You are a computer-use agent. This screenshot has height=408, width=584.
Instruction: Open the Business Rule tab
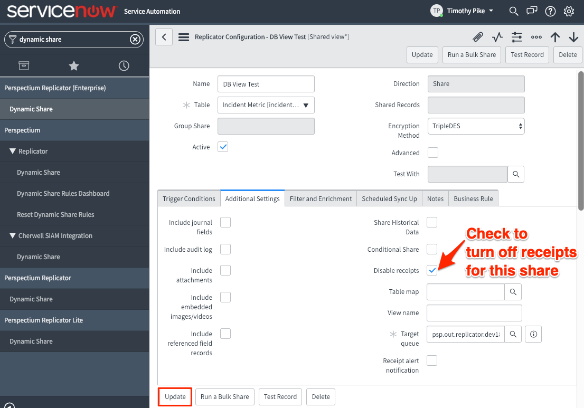474,199
